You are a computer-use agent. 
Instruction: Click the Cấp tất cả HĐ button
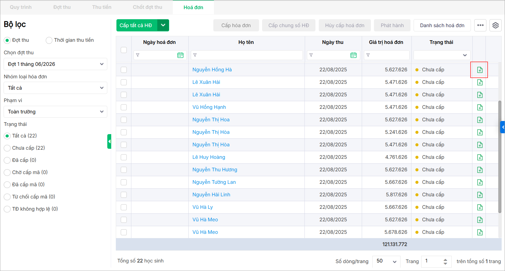[x=137, y=25]
